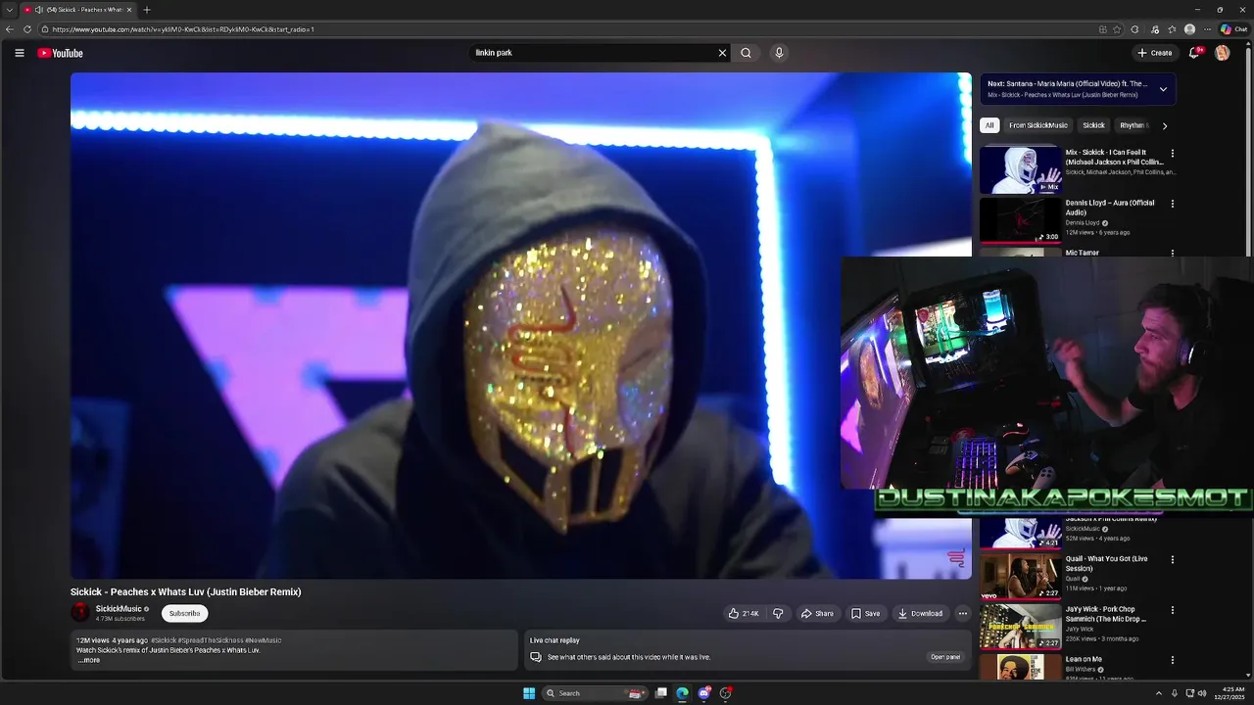Share this video
1254x705 pixels.
click(817, 614)
